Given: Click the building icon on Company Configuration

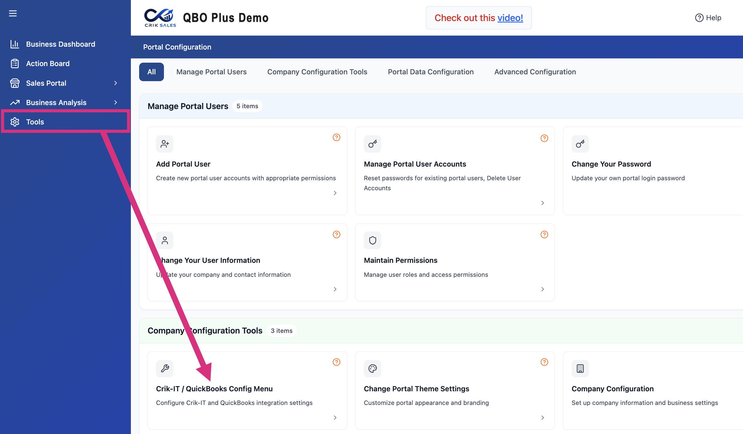Looking at the screenshot, I should [580, 368].
